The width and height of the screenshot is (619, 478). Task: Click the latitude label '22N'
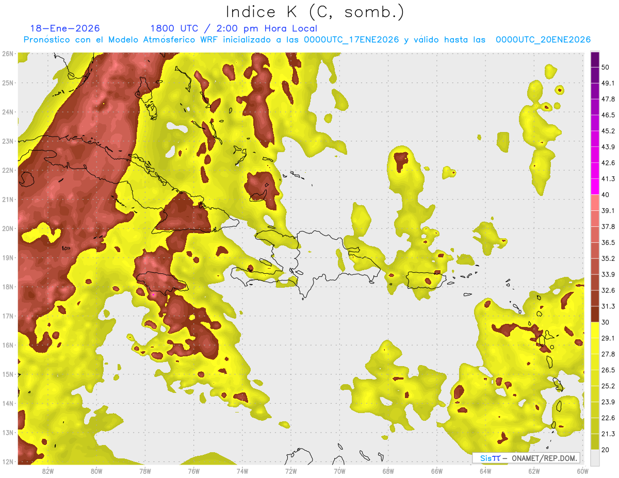coord(8,170)
